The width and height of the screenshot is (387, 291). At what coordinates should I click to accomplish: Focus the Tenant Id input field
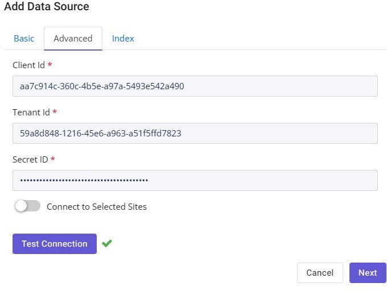pyautogui.click(x=195, y=134)
